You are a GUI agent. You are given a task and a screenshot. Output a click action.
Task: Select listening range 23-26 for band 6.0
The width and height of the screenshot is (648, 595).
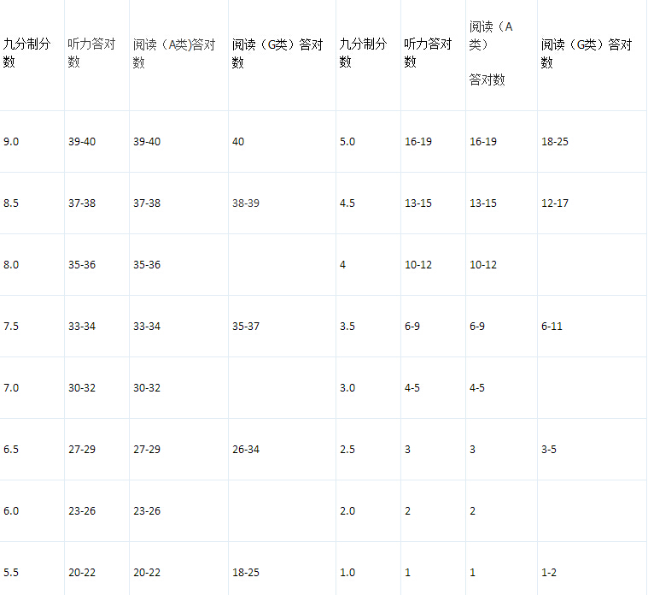(82, 511)
